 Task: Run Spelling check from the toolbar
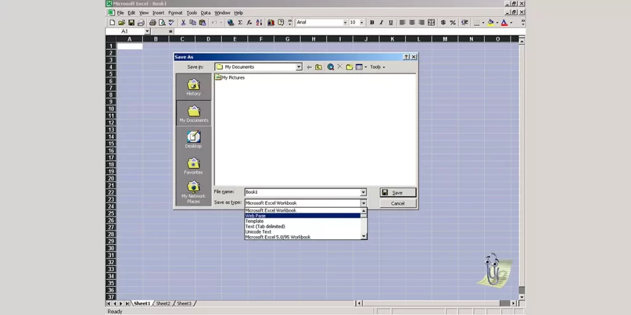pyautogui.click(x=171, y=23)
